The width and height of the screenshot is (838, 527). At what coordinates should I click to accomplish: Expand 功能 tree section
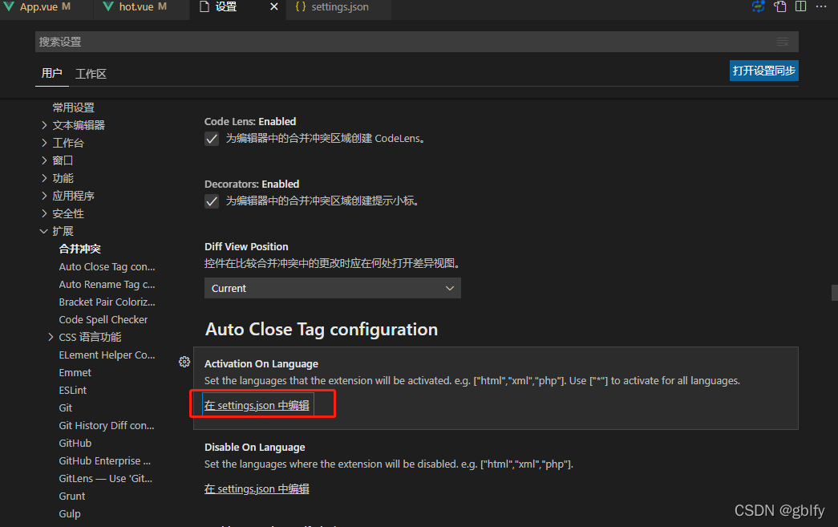(x=44, y=178)
